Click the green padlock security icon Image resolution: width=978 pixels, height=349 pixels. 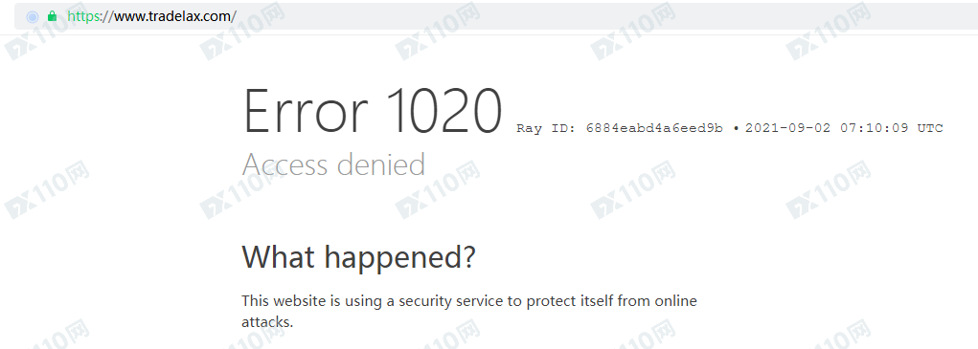pos(53,16)
